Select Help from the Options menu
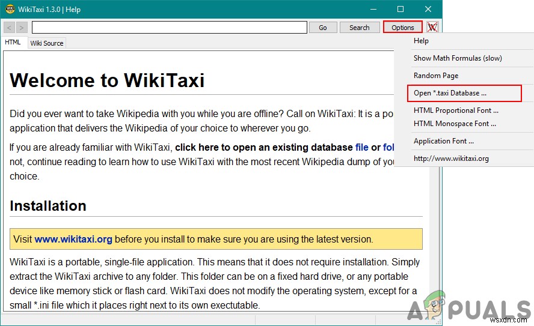This screenshot has height=326, width=534. [x=421, y=41]
